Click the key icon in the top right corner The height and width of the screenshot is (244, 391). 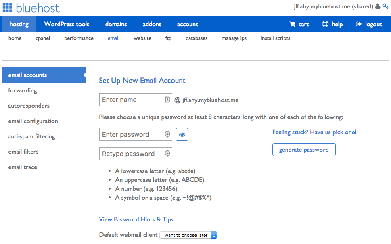pos(385,6)
